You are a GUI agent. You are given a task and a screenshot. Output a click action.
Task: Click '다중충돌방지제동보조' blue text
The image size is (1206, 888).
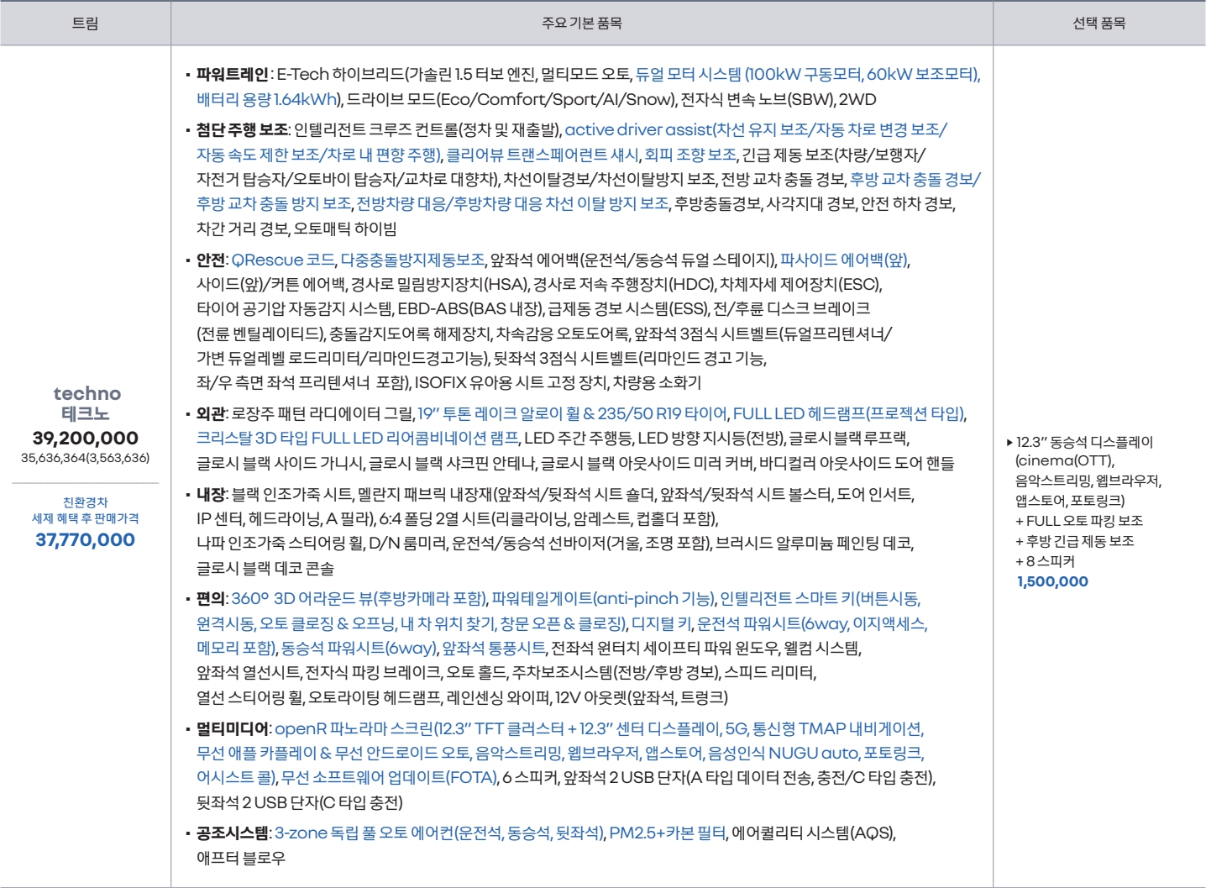pyautogui.click(x=412, y=260)
